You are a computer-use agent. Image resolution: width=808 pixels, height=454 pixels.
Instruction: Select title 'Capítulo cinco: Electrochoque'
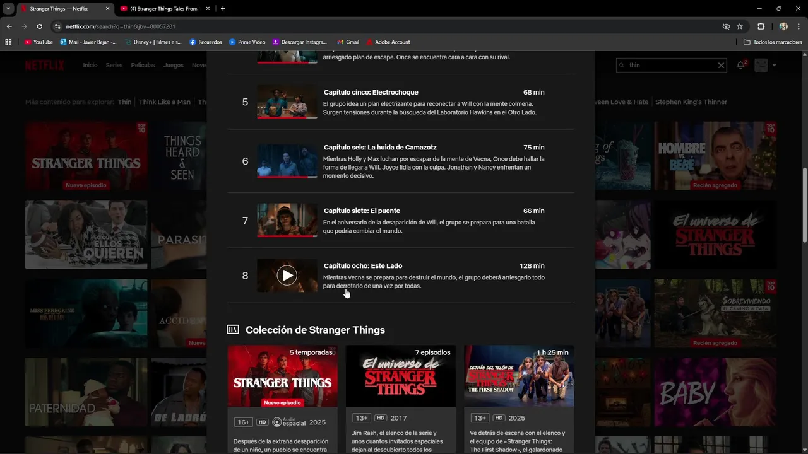click(371, 92)
